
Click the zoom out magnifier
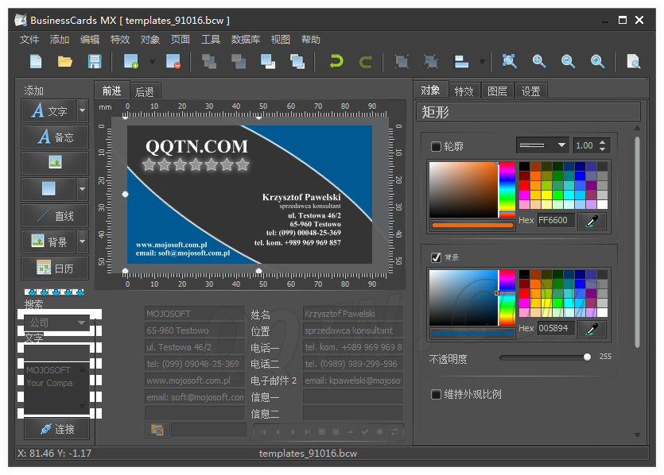[x=569, y=62]
